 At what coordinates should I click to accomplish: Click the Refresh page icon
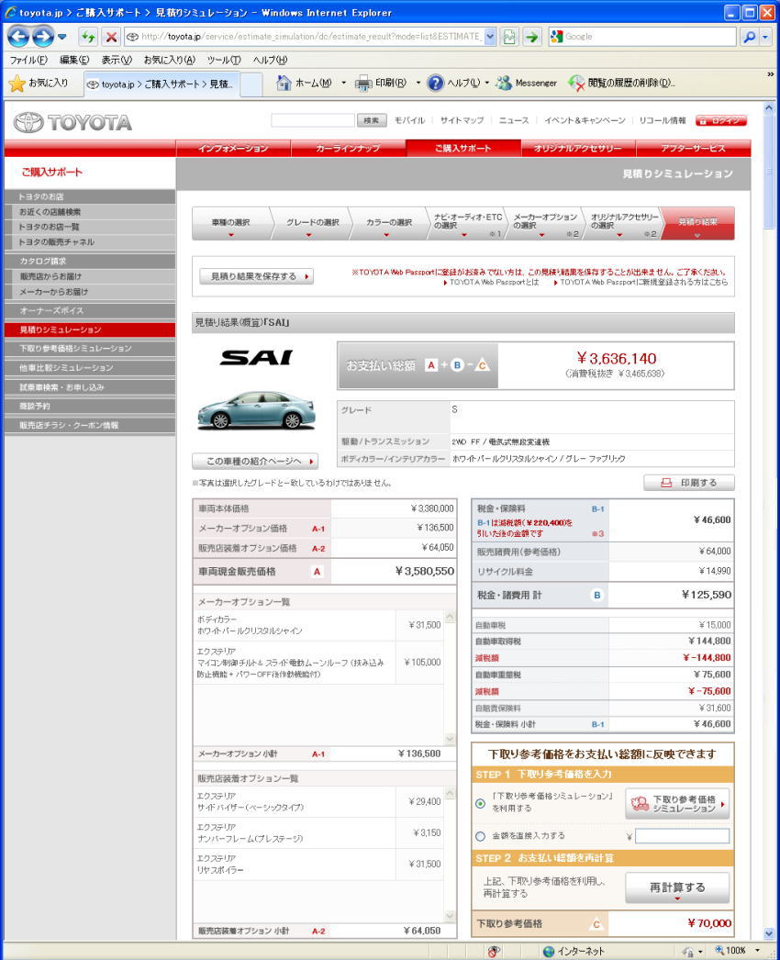coord(88,37)
